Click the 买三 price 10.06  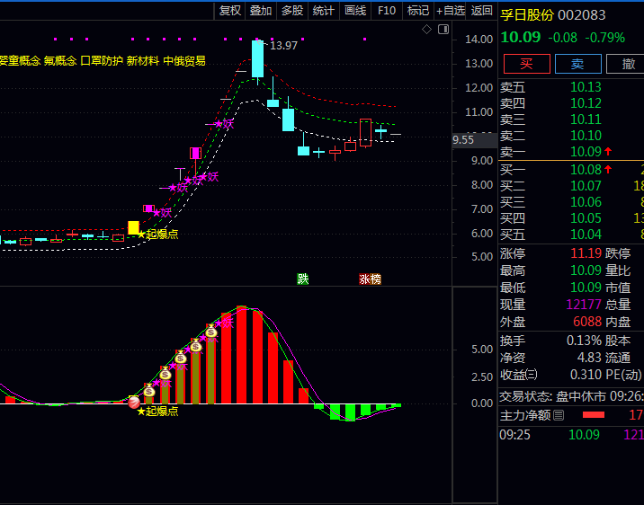point(586,202)
